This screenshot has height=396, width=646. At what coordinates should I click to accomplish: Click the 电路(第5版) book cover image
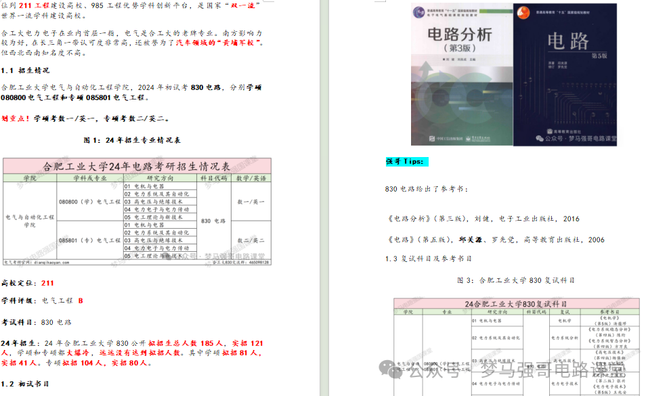click(x=569, y=74)
